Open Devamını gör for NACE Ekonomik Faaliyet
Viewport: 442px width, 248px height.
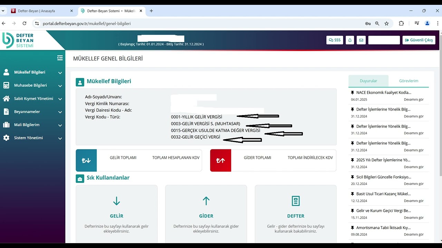pos(414,100)
